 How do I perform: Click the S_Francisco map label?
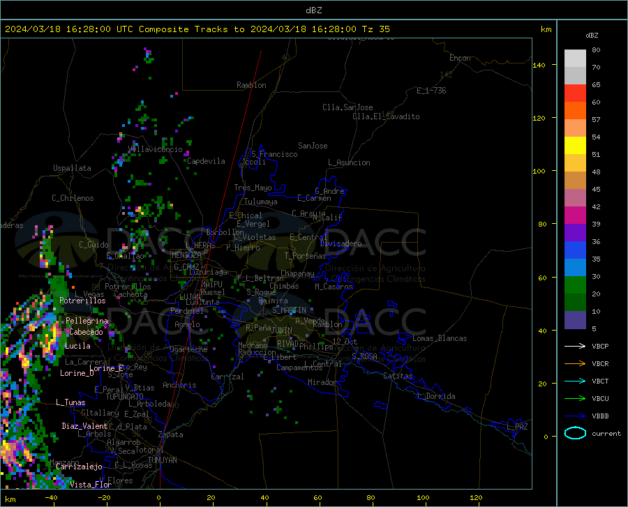pyautogui.click(x=274, y=154)
